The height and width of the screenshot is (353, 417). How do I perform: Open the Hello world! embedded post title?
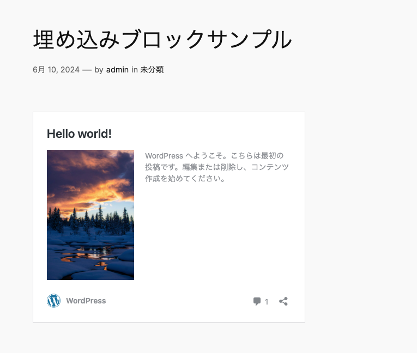tap(79, 133)
